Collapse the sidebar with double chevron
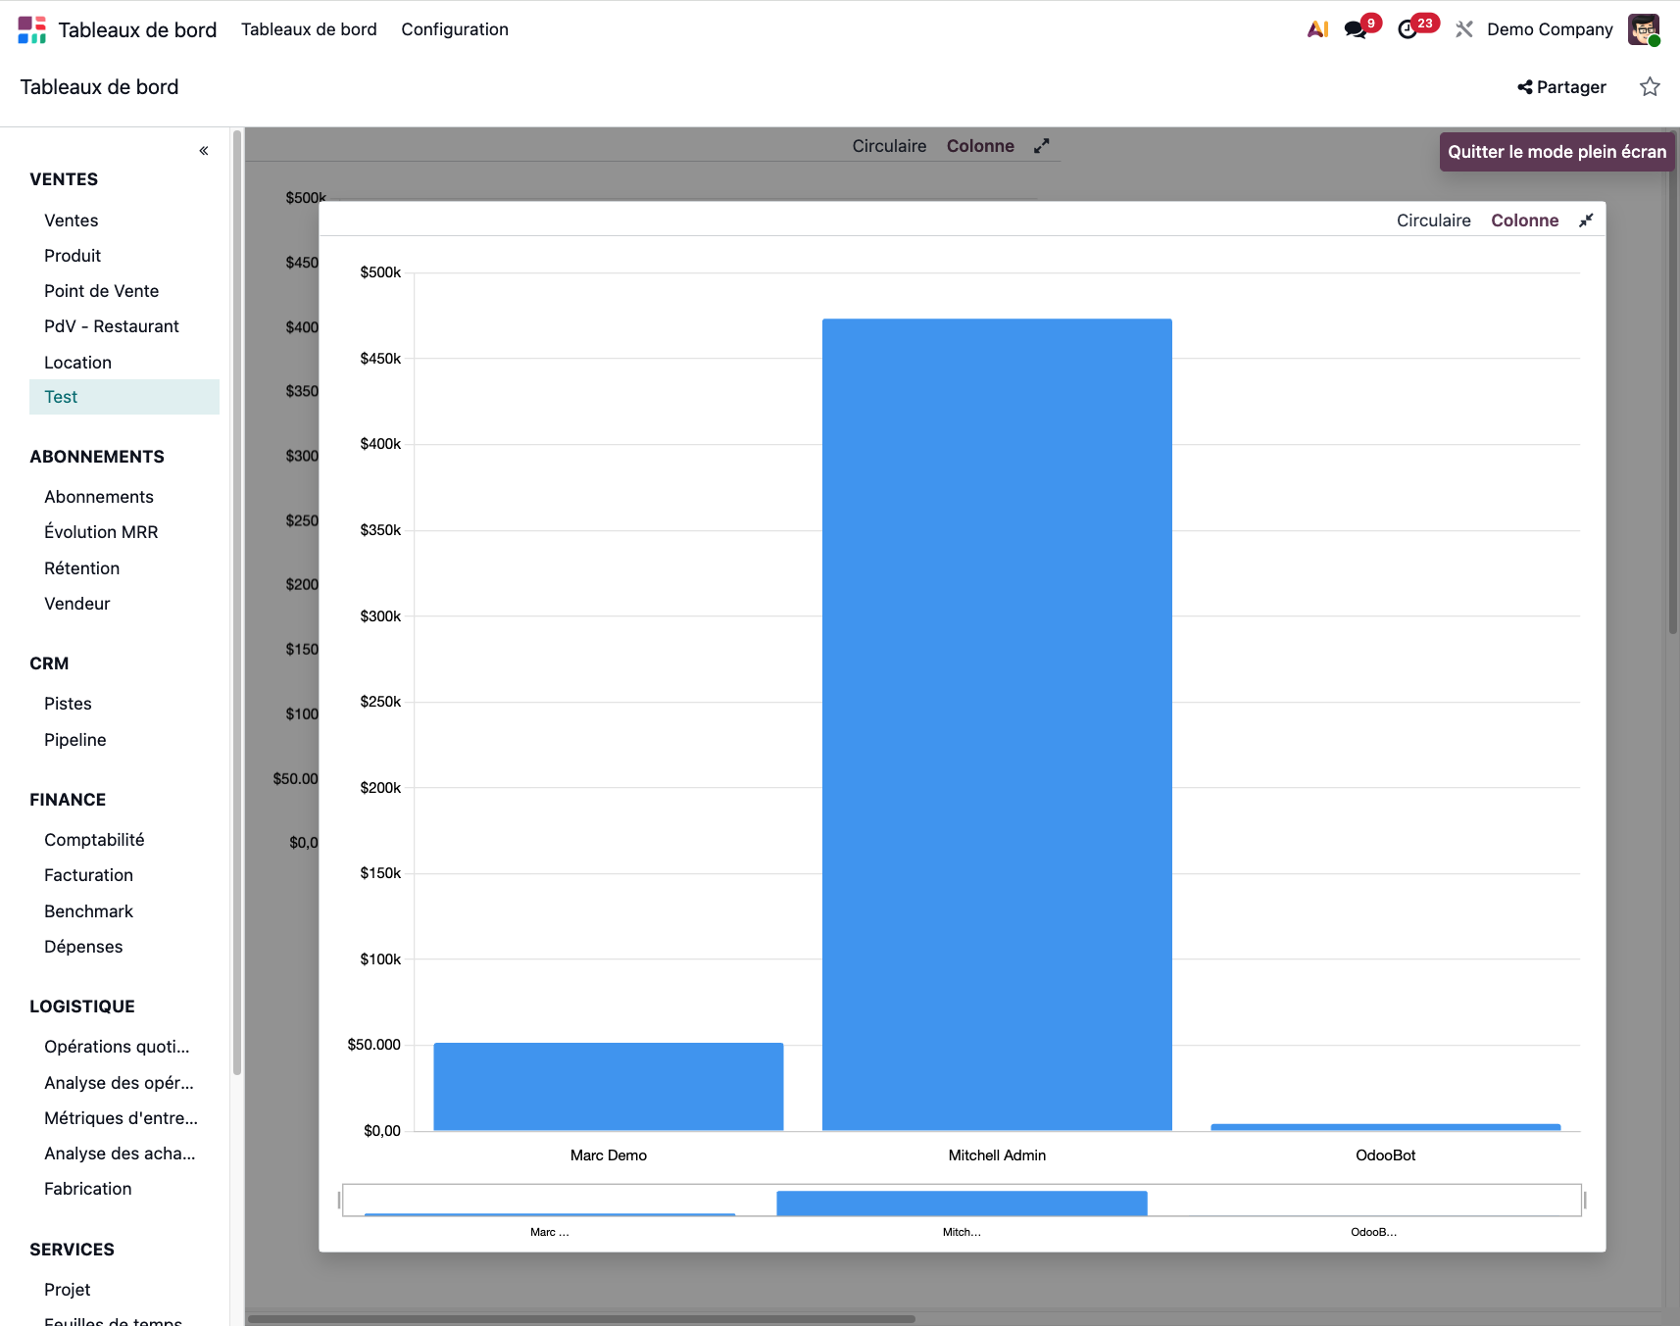The image size is (1680, 1326). point(204,151)
